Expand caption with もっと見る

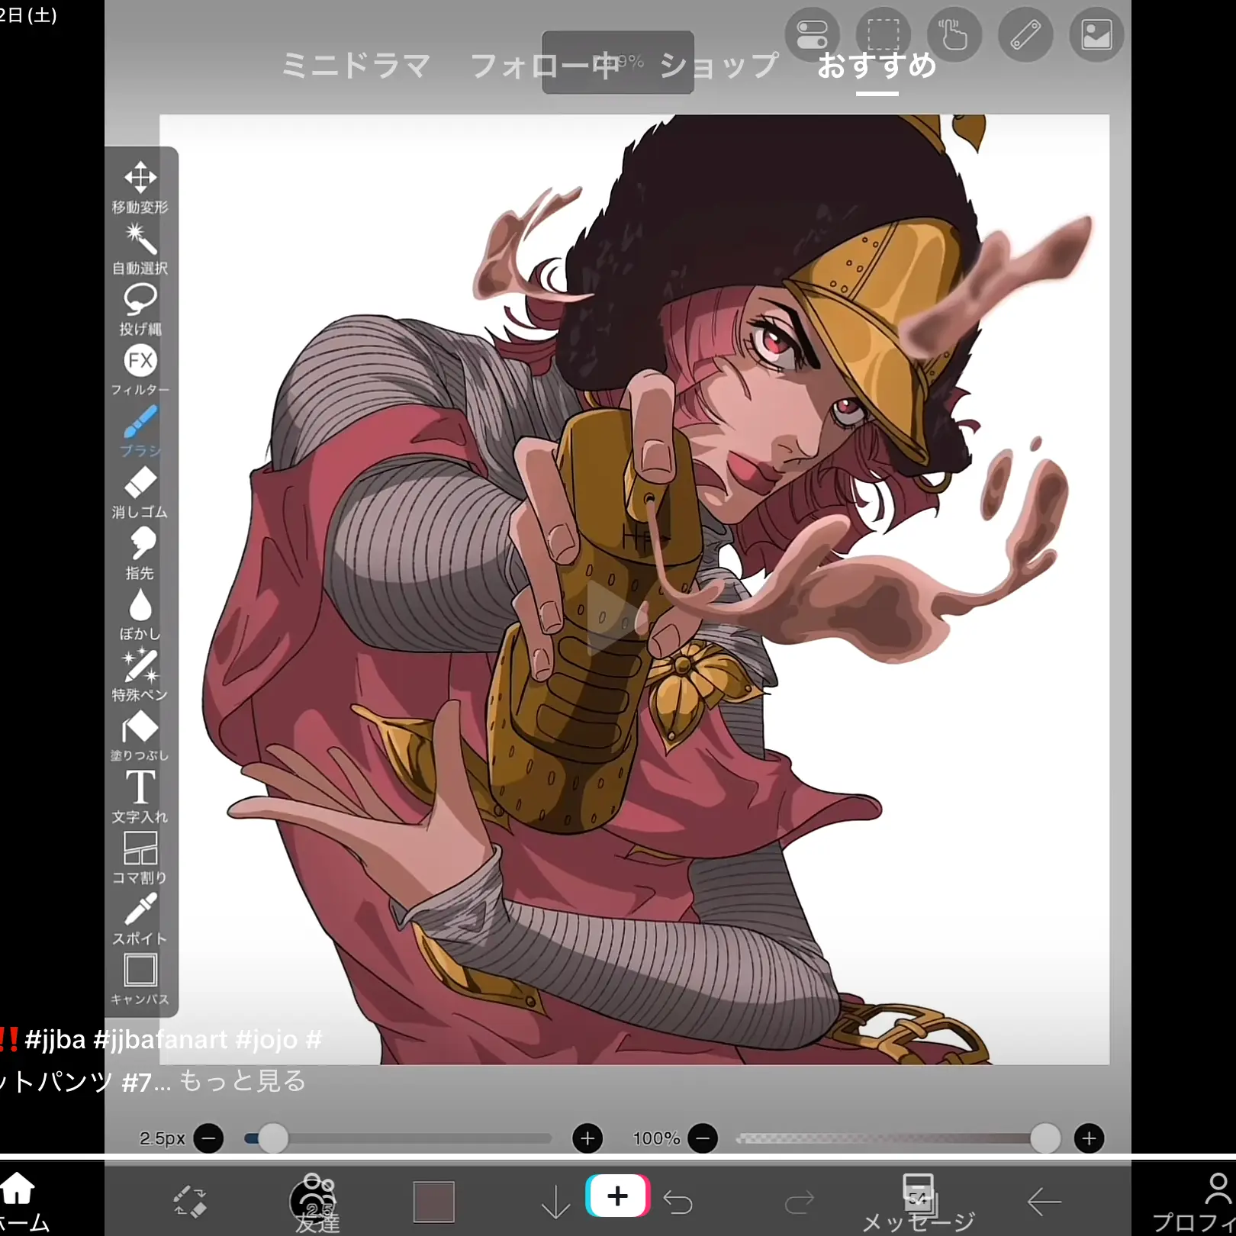pyautogui.click(x=242, y=1081)
